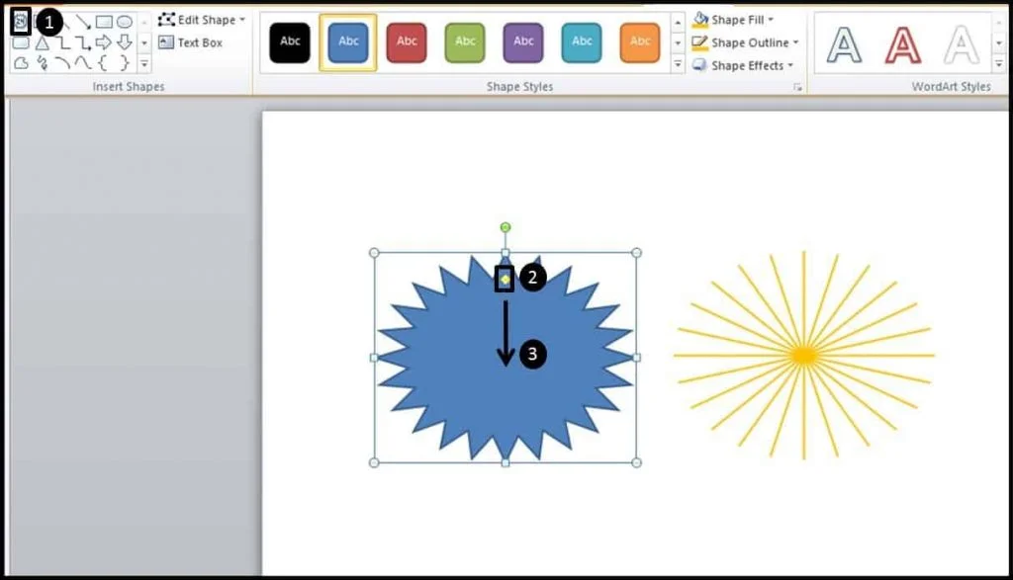The height and width of the screenshot is (580, 1013).
Task: Select the curve shape tool
Action: click(x=83, y=63)
